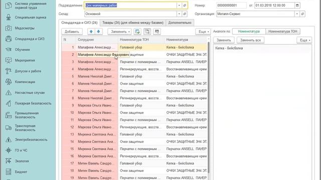Expand the Организация dropdown list

tap(297, 14)
